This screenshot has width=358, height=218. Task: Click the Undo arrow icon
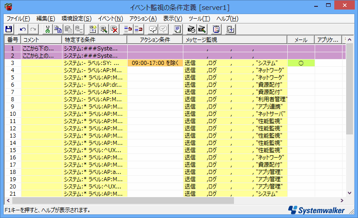pos(23,29)
